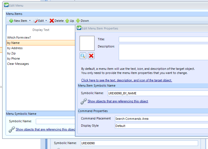Screen dimensions: 208x149
Task: Click chain icon in Menu Symbolic Name section
Action: click(12, 129)
